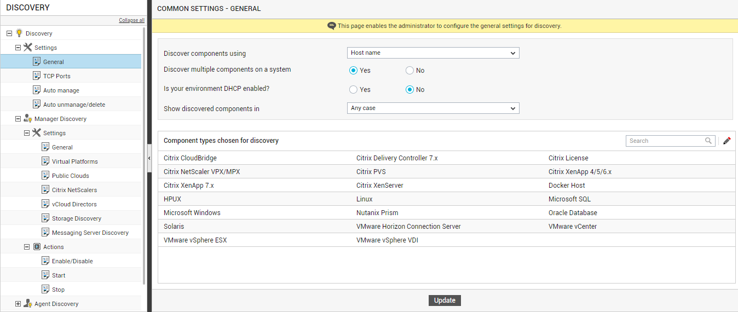The height and width of the screenshot is (312, 738).
Task: Click Docker Host component entry
Action: click(x=567, y=186)
